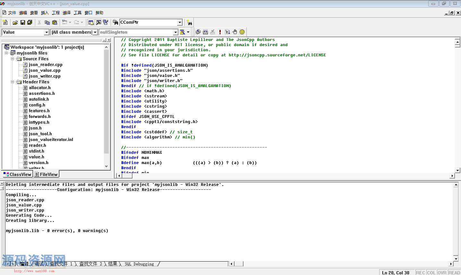Toggle the Workspace window toolbar button

(91, 22)
